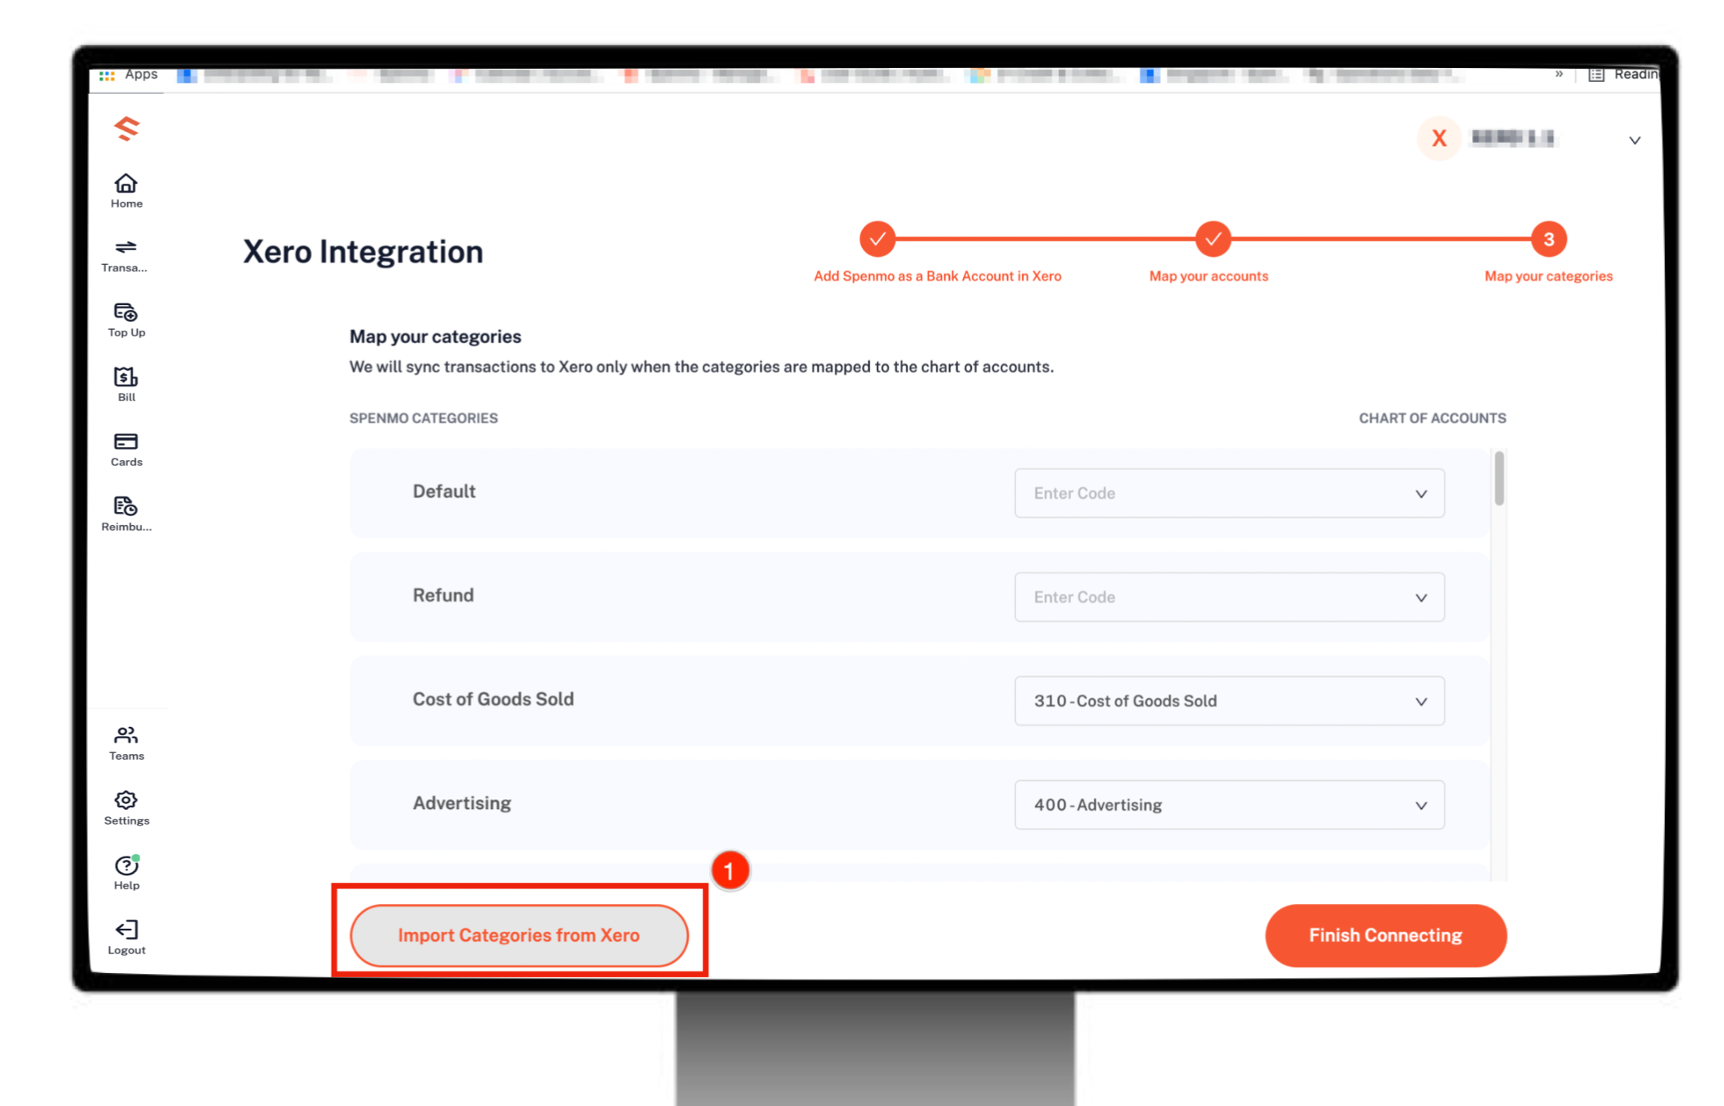The image size is (1724, 1106).
Task: Open the Refund category Enter Code dropdown
Action: (x=1229, y=597)
